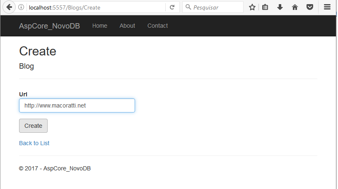
Task: Reload the page with the refresh icon
Action: 172,7
